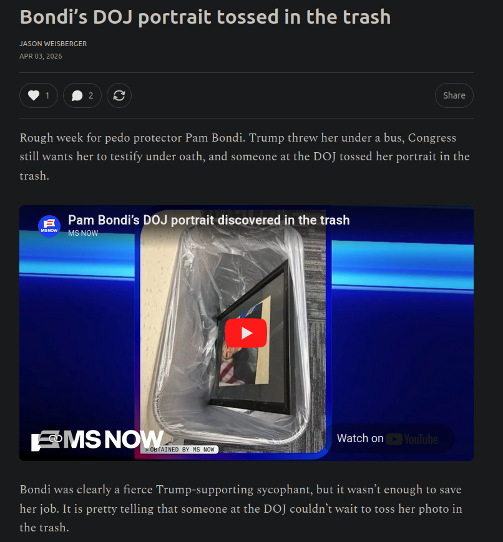Click the Share button

(454, 95)
